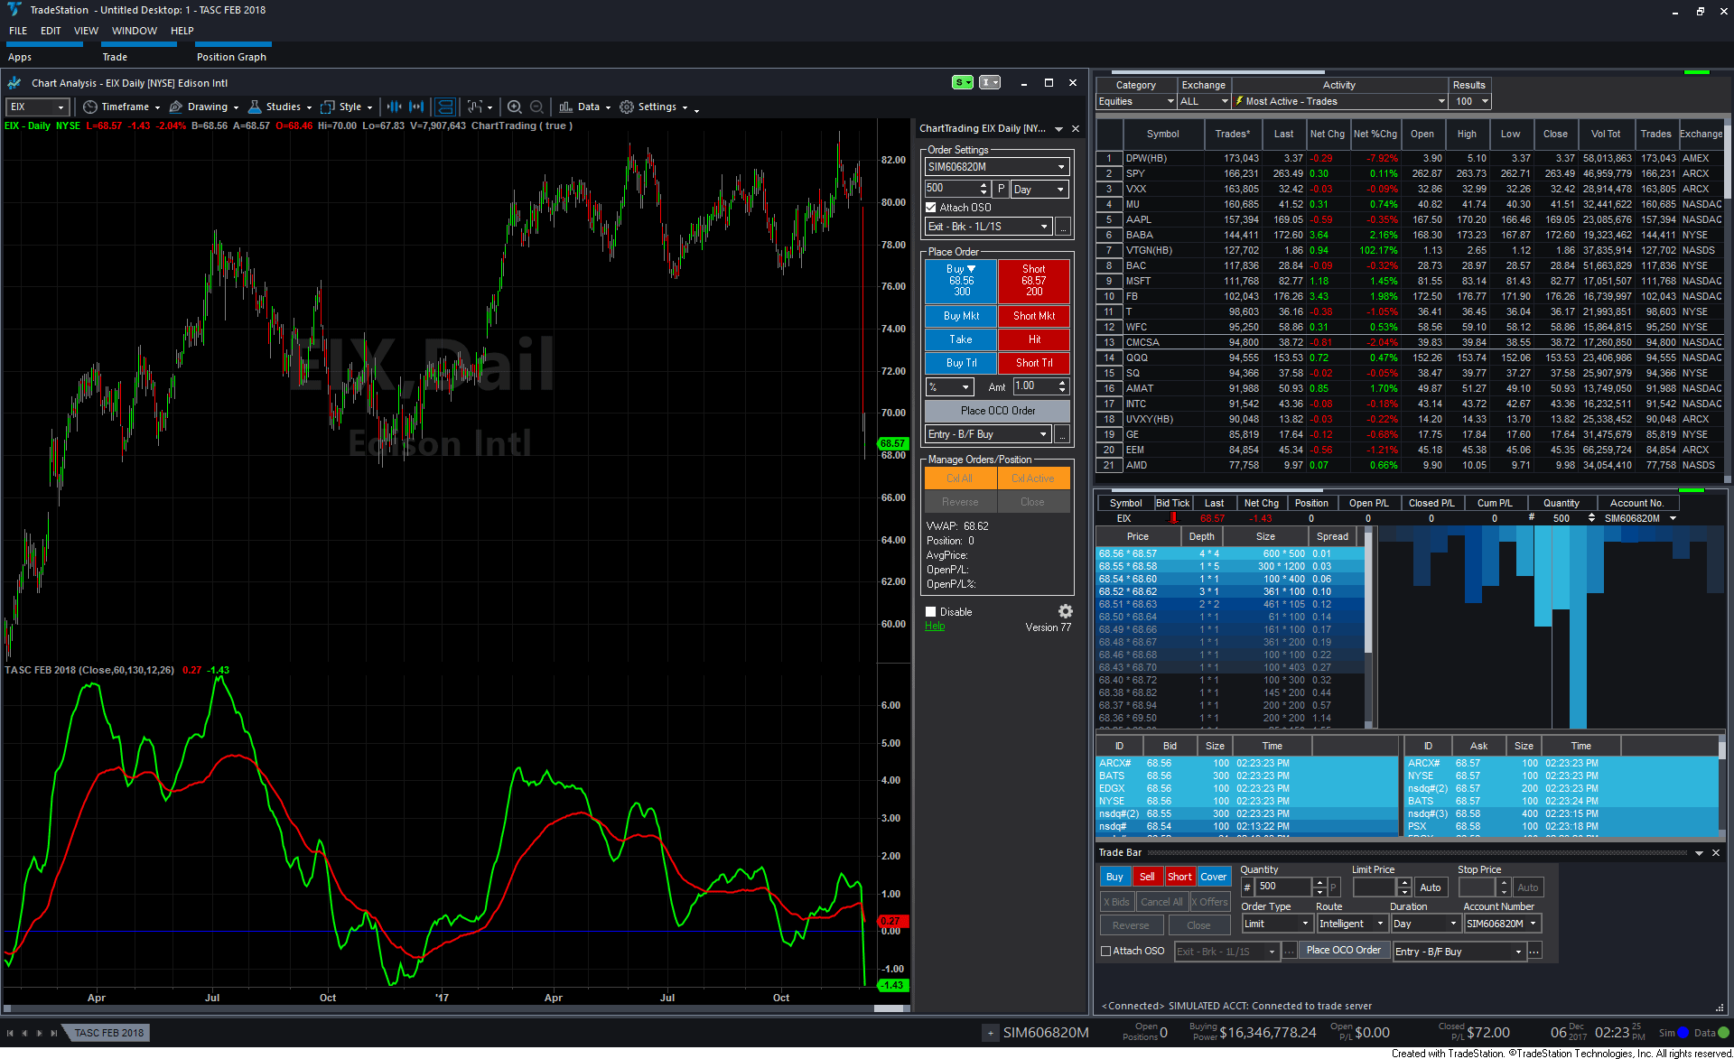Open ChartTrading panel settings gear
Screen dimensions: 1734x1059
(x=1065, y=611)
